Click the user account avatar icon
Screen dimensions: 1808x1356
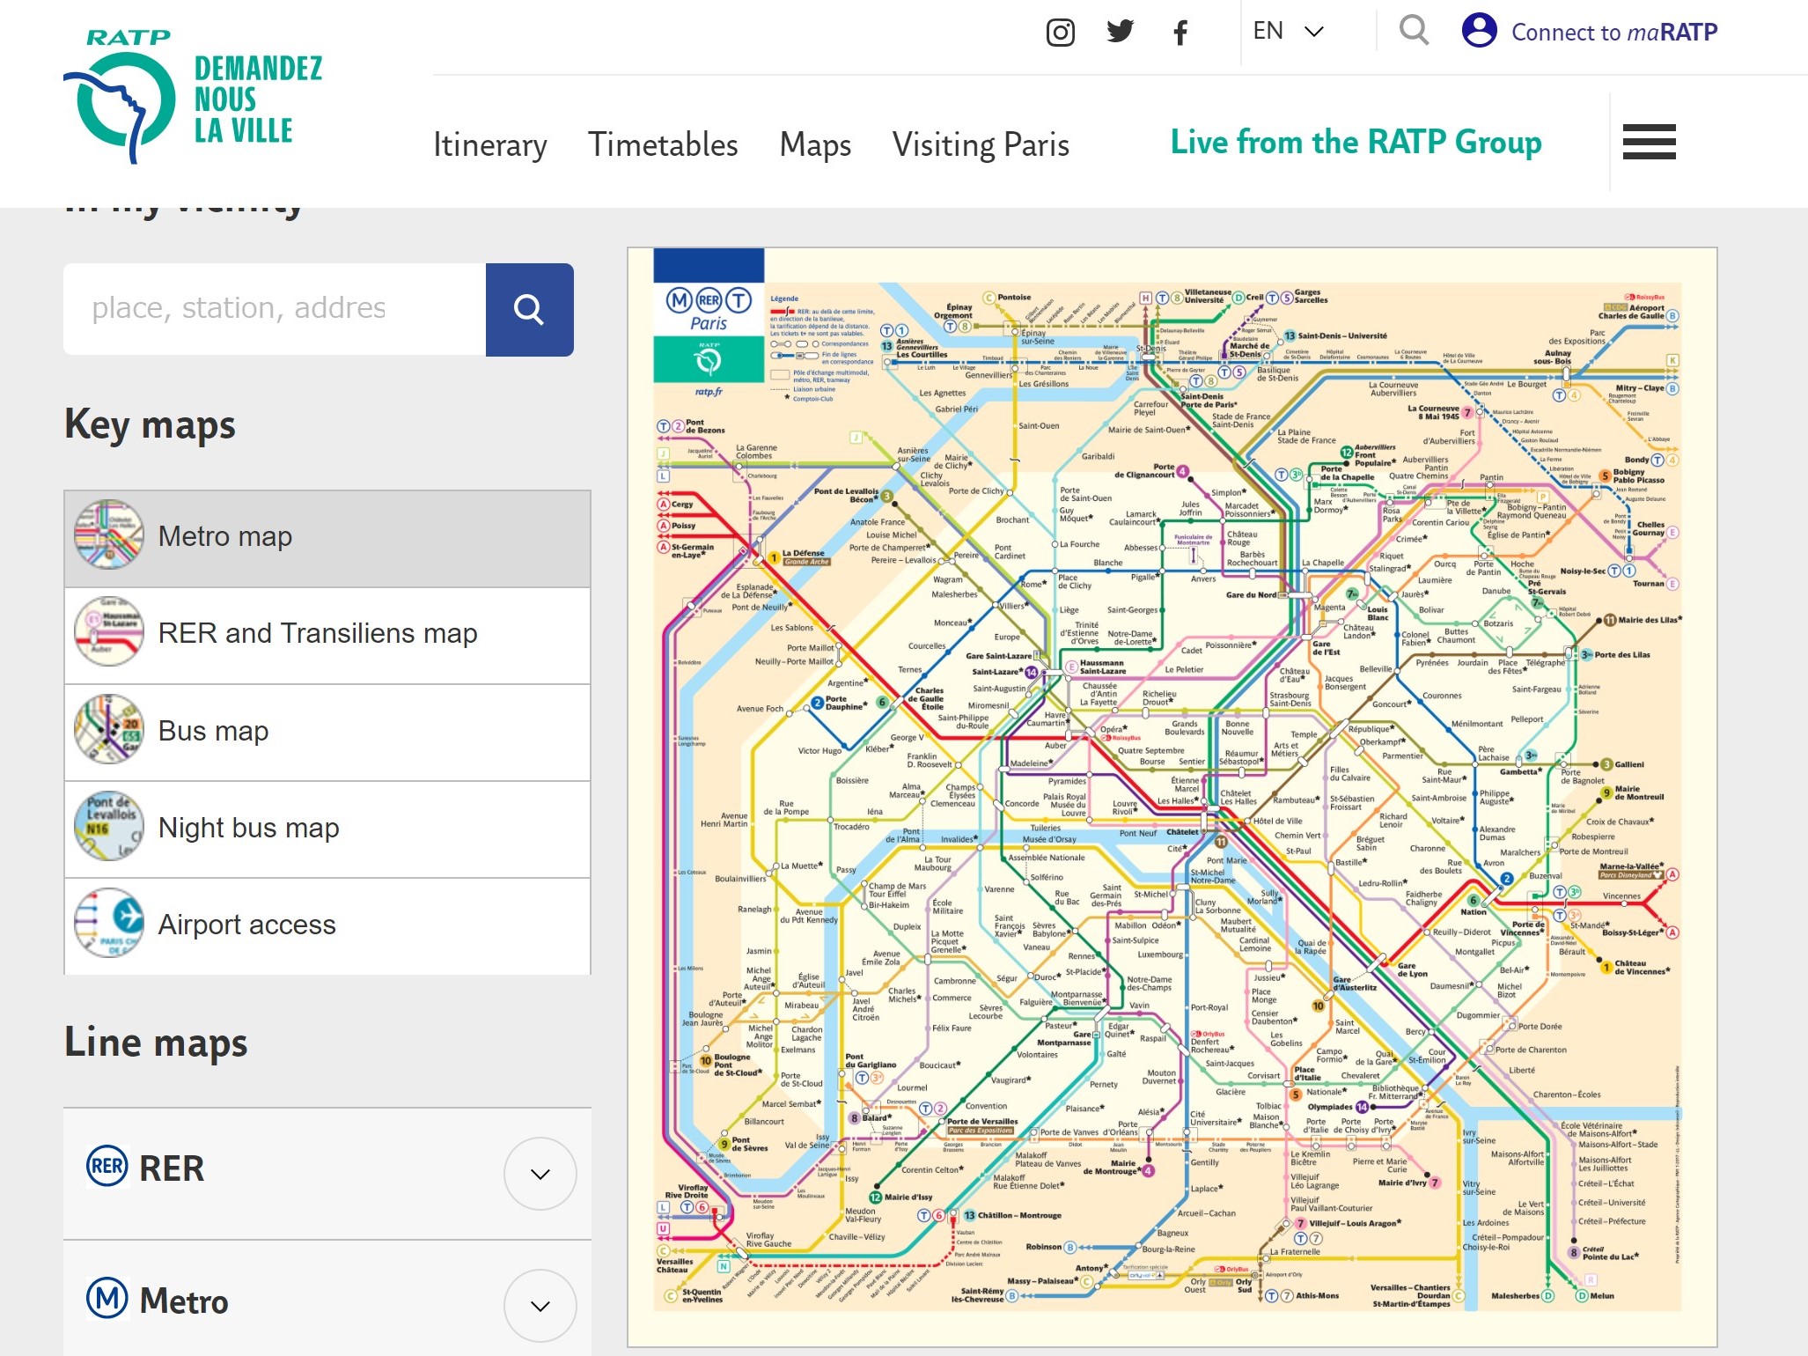(1479, 30)
